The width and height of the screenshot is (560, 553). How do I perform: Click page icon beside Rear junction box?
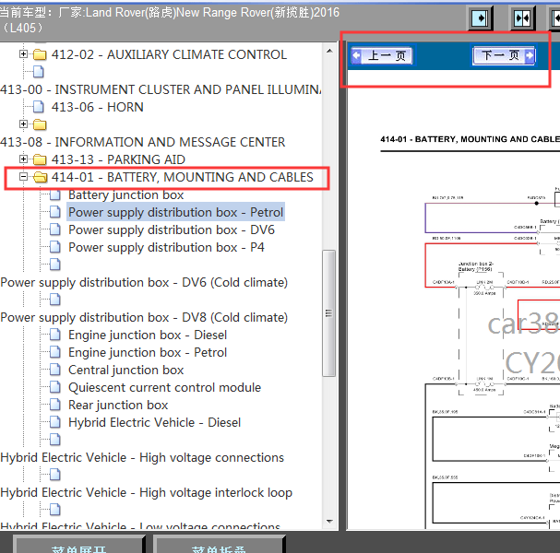click(x=55, y=404)
